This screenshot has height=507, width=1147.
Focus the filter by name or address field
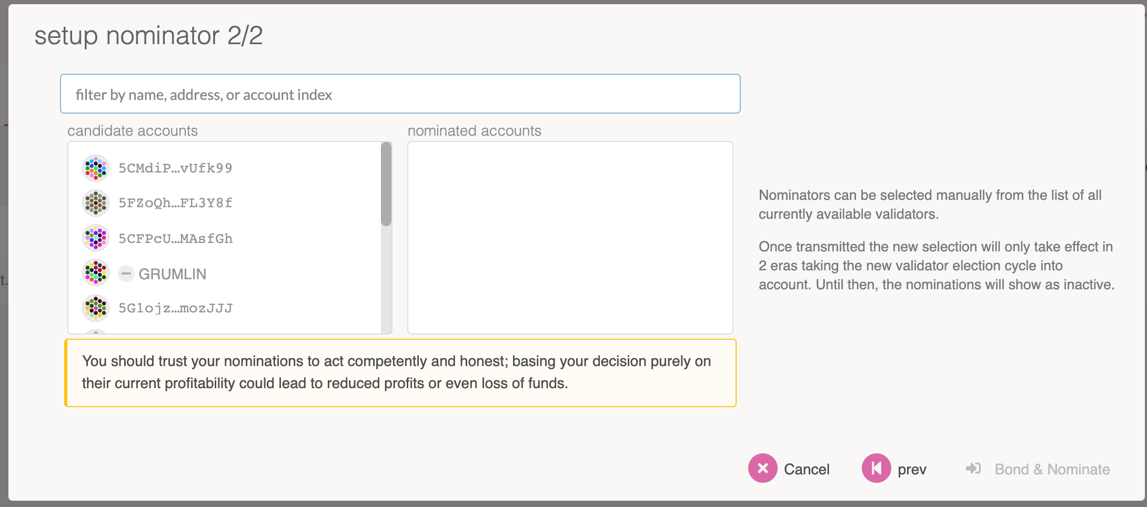tap(400, 94)
